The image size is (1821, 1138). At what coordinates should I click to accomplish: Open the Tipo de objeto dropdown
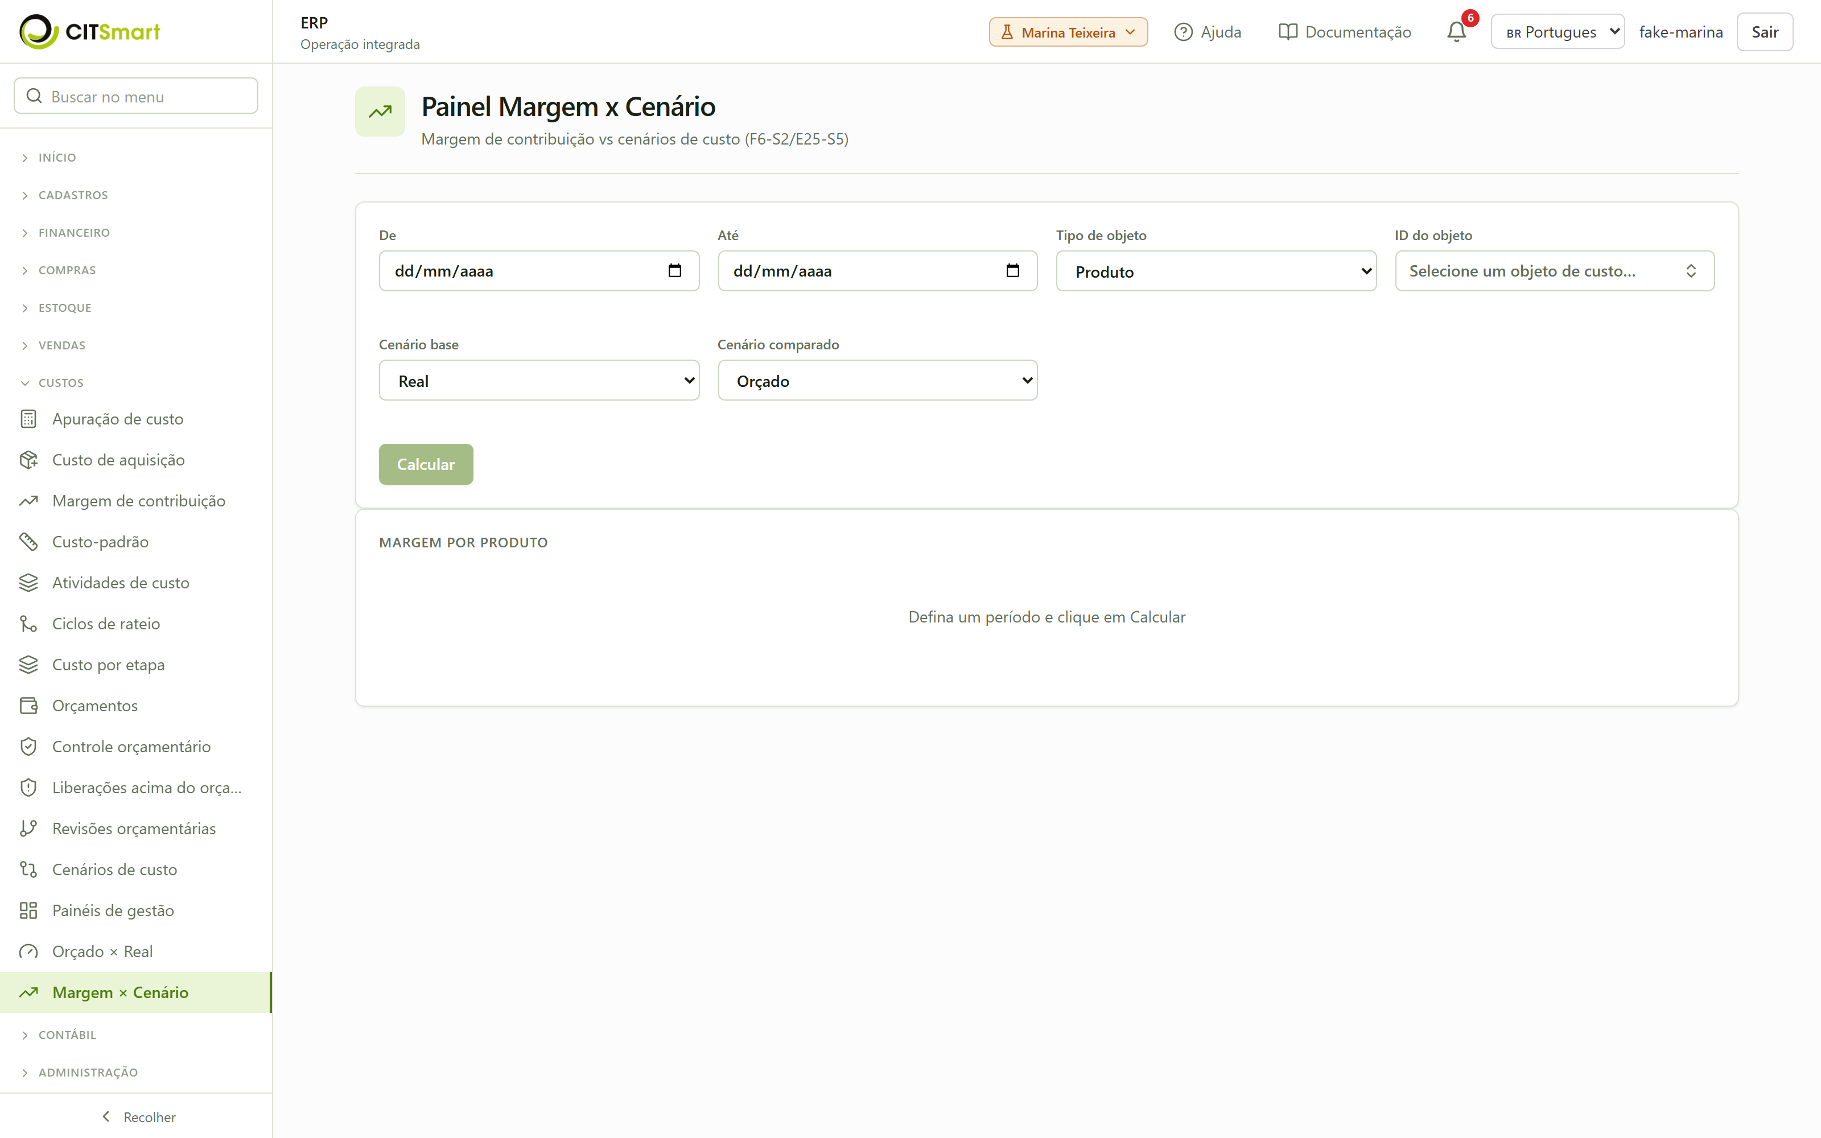pyautogui.click(x=1216, y=271)
